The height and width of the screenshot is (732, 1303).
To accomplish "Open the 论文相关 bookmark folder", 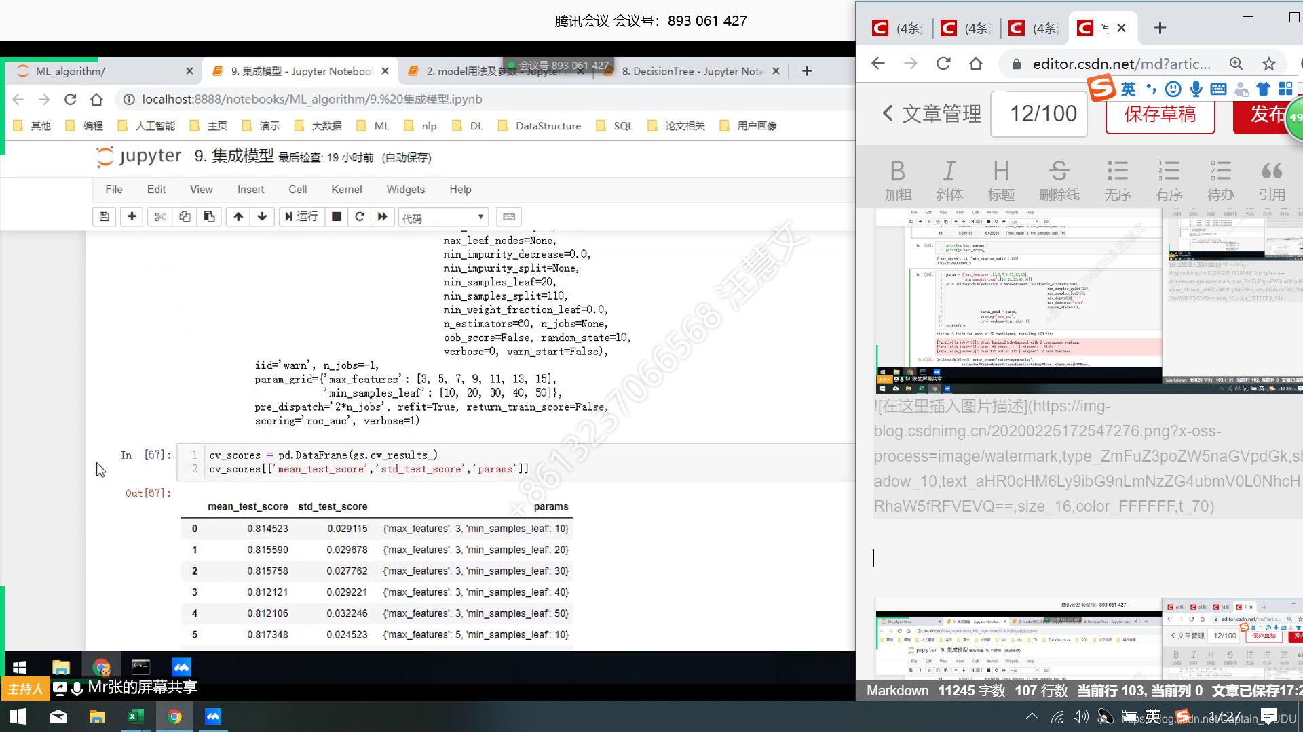I will (x=677, y=126).
